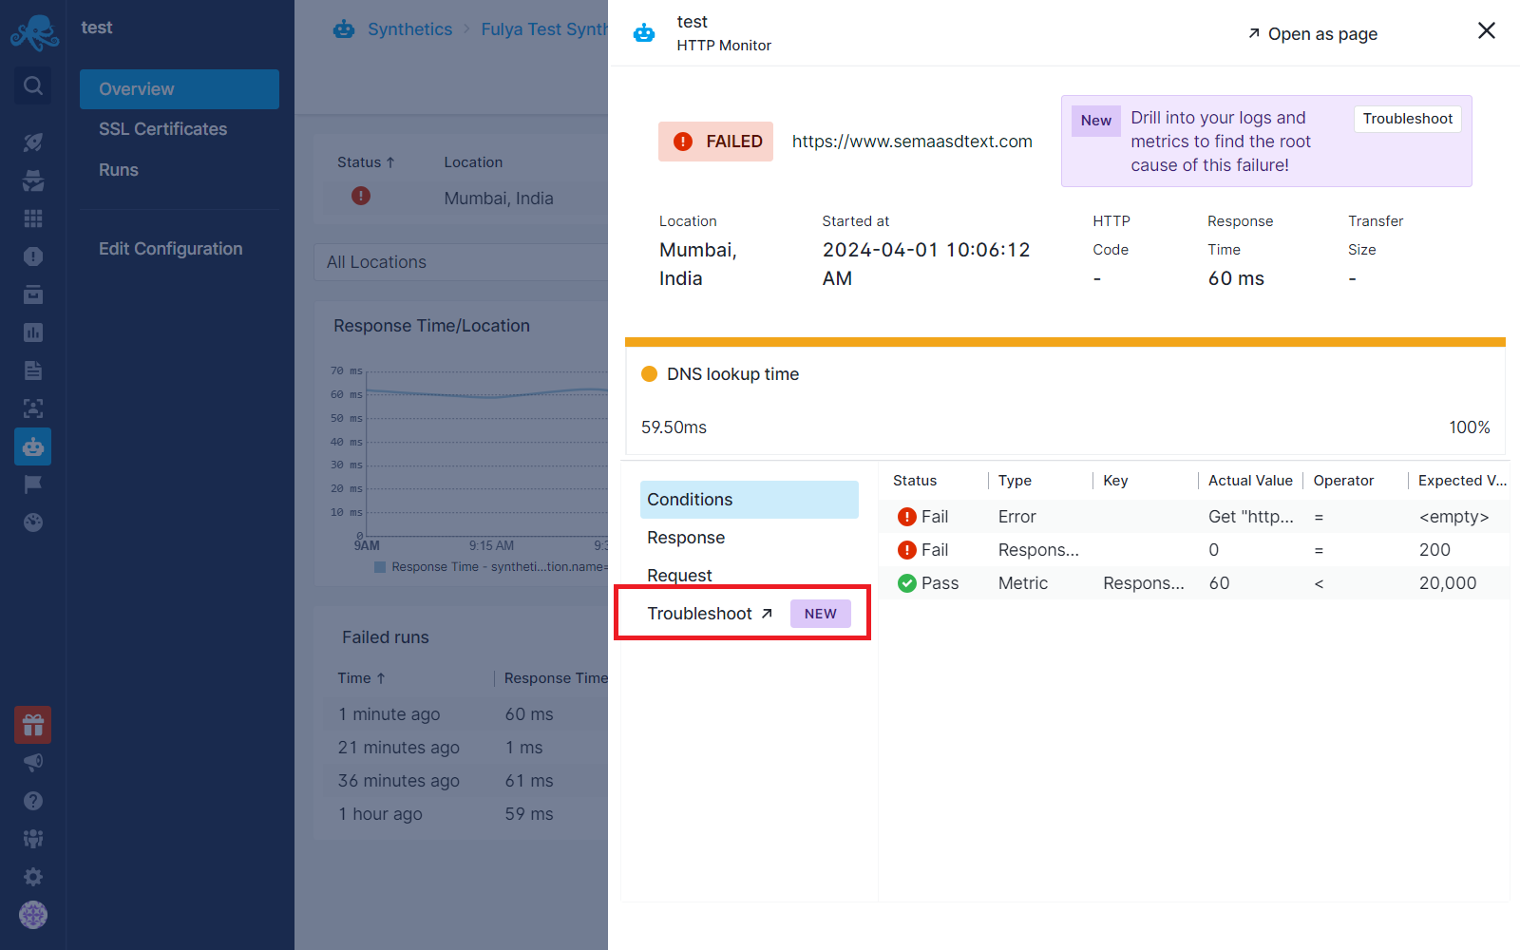Click the focus-frame person icon in sidebar
This screenshot has width=1520, height=950.
[x=33, y=408]
